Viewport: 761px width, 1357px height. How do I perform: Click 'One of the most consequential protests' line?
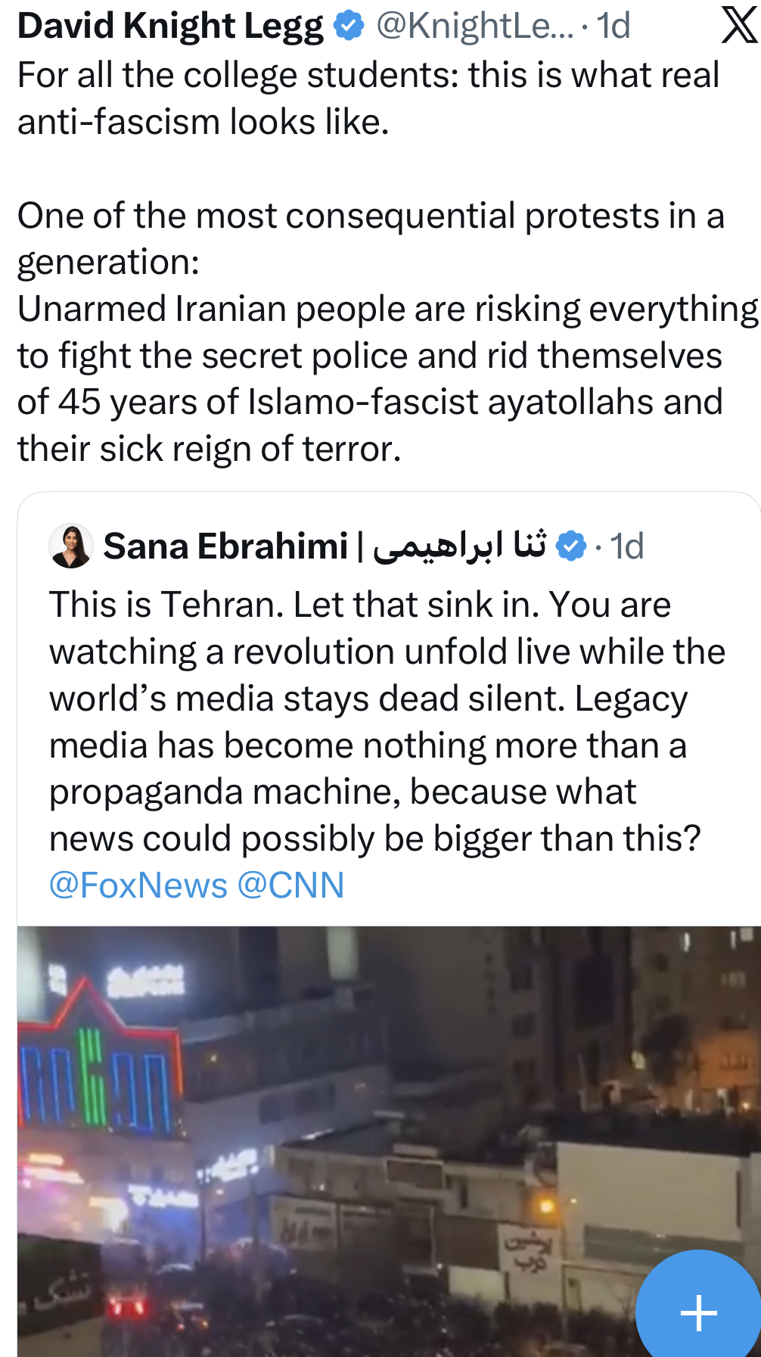(x=371, y=216)
